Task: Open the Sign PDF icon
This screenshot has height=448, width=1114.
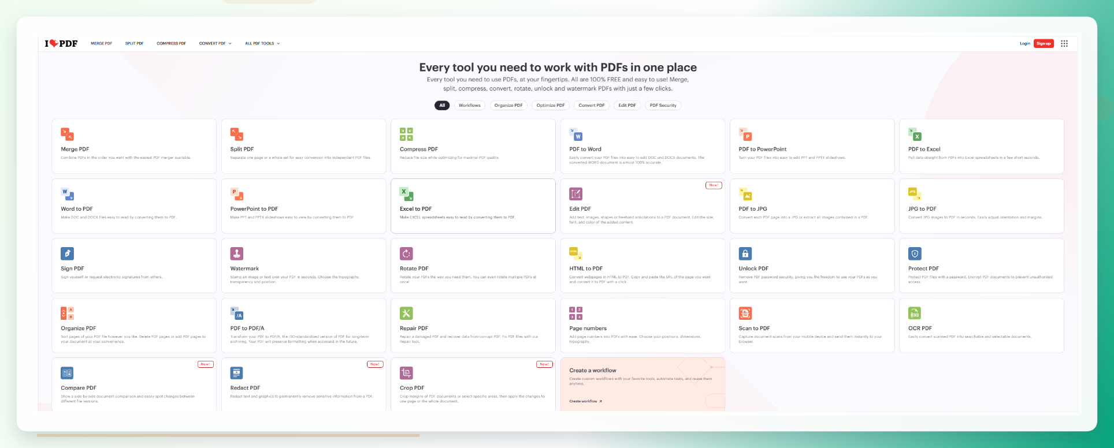Action: pyautogui.click(x=67, y=253)
